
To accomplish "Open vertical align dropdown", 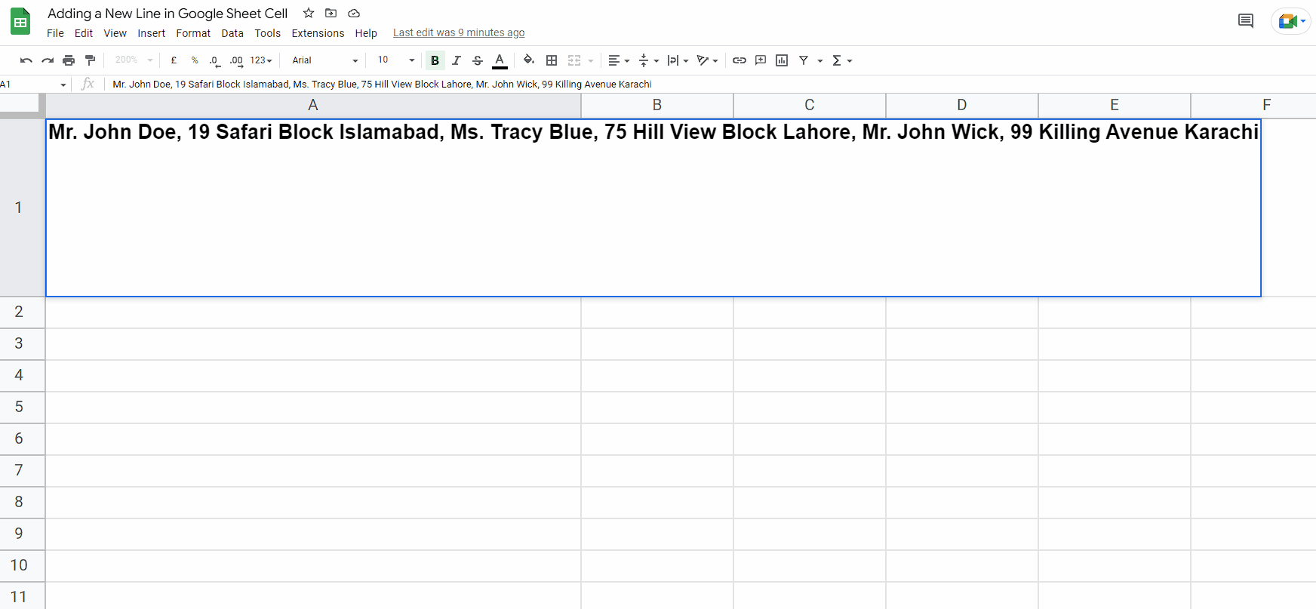I will tap(648, 60).
